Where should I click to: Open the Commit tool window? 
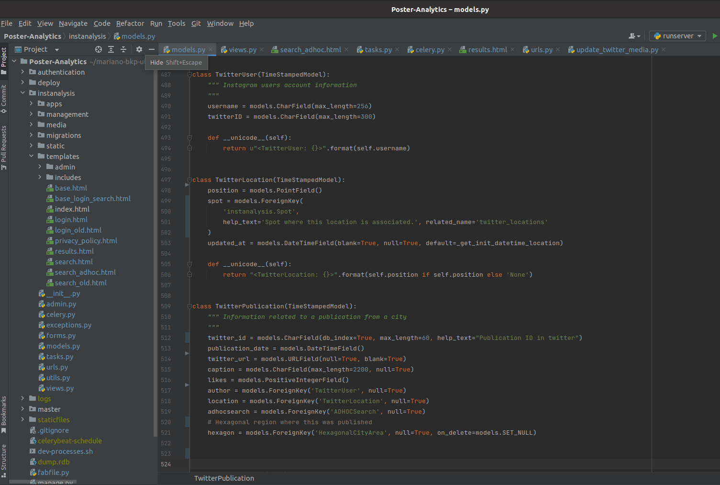[x=4, y=98]
